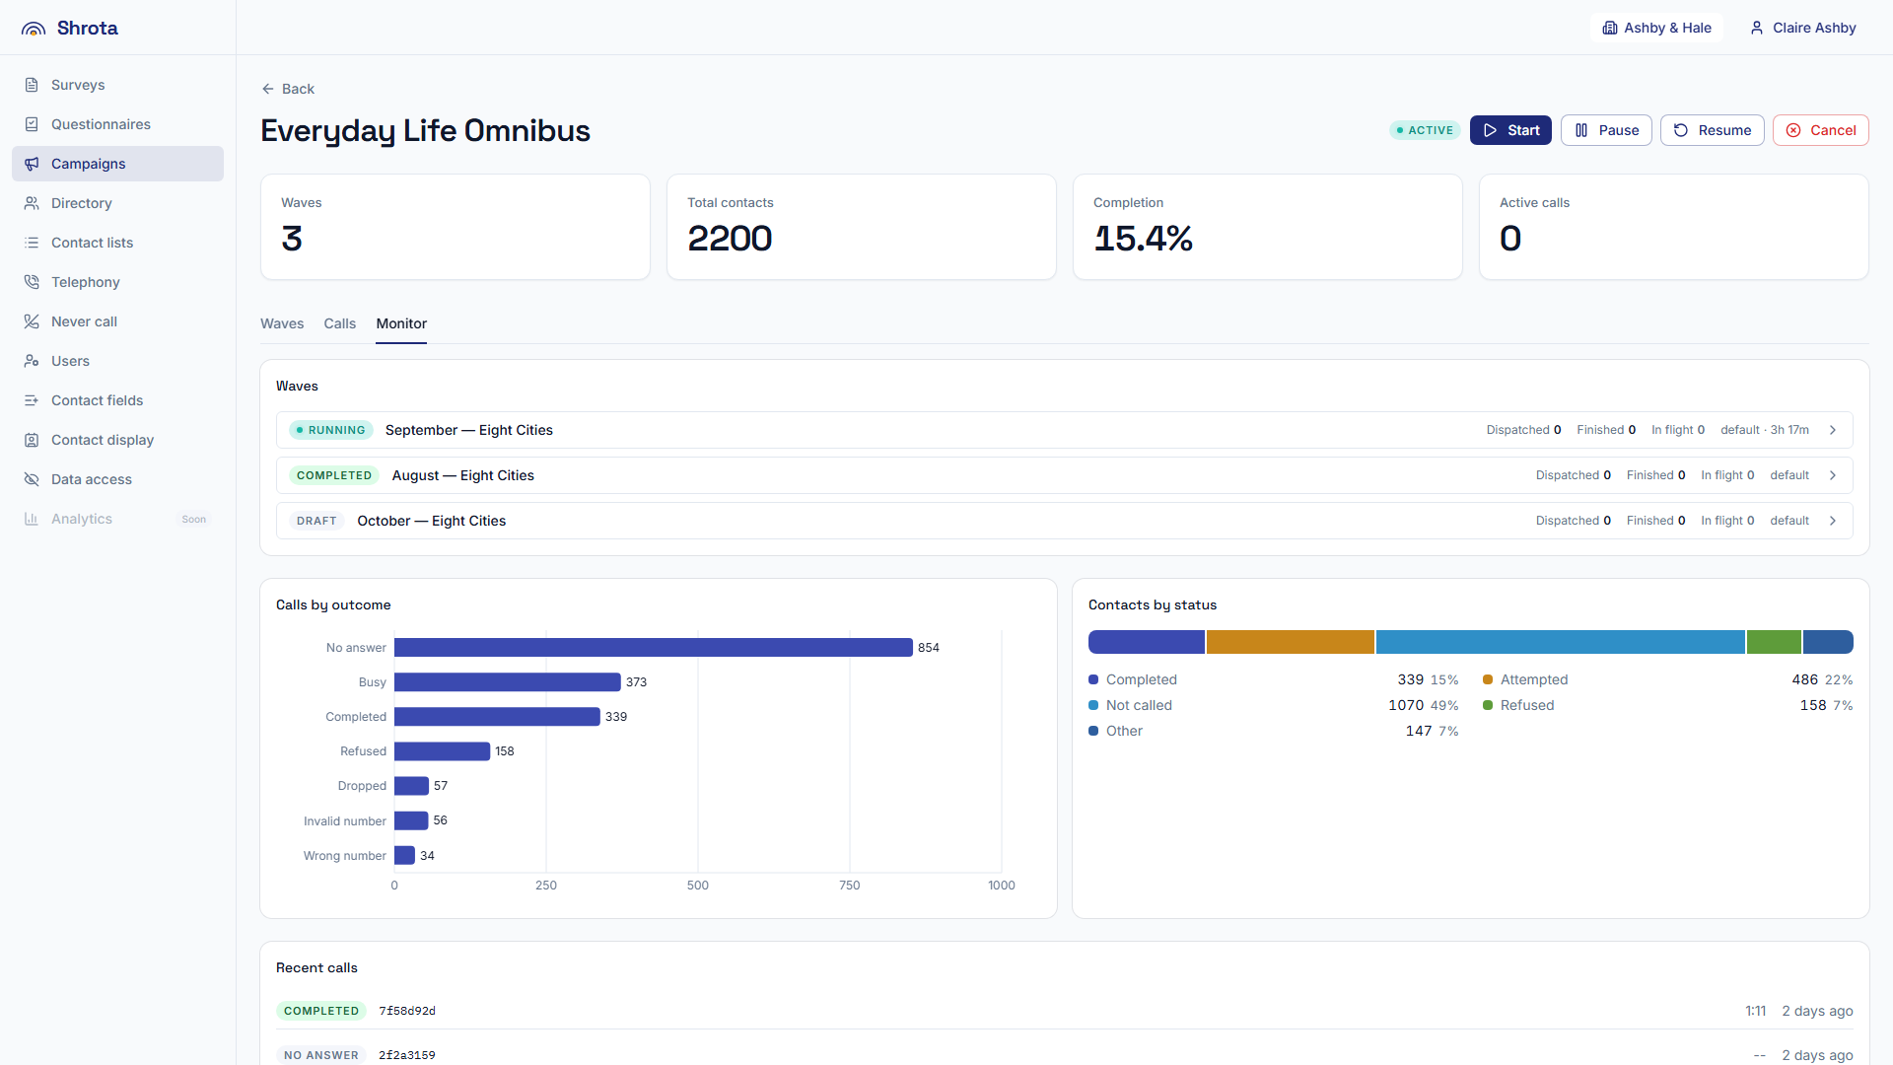
Task: Click the DRAFT badge on October wave
Action: coord(316,521)
